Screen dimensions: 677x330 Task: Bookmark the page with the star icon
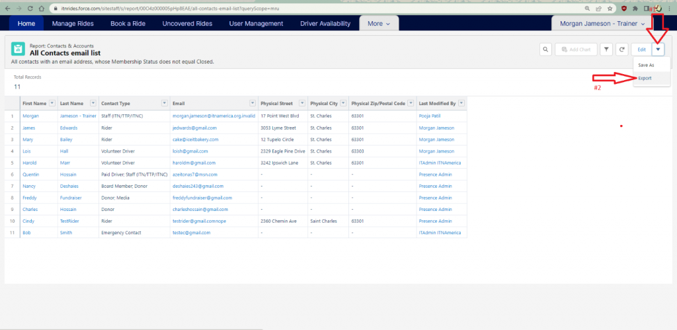[x=609, y=8]
